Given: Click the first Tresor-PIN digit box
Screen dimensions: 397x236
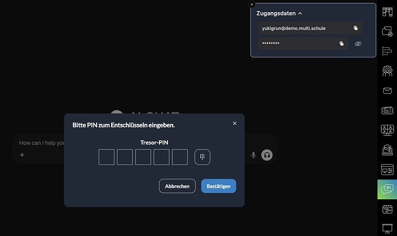Looking at the screenshot, I should click(106, 157).
